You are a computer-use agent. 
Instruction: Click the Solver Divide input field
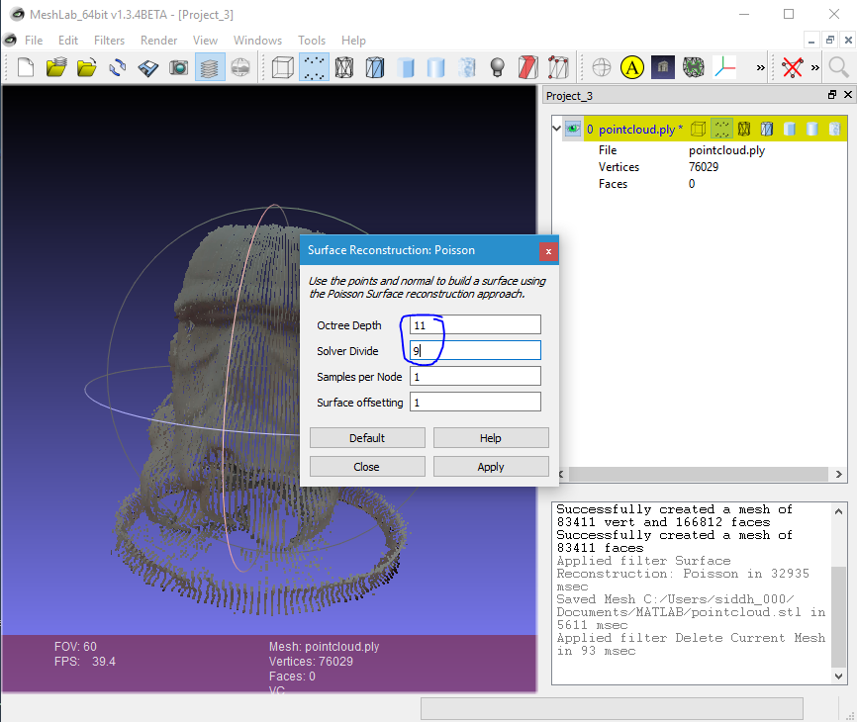click(475, 351)
